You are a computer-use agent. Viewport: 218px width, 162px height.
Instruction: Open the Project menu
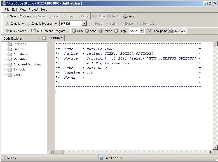tap(34, 10)
